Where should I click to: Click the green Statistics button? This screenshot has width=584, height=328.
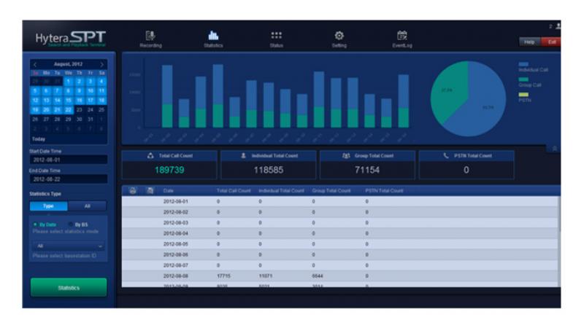point(69,287)
